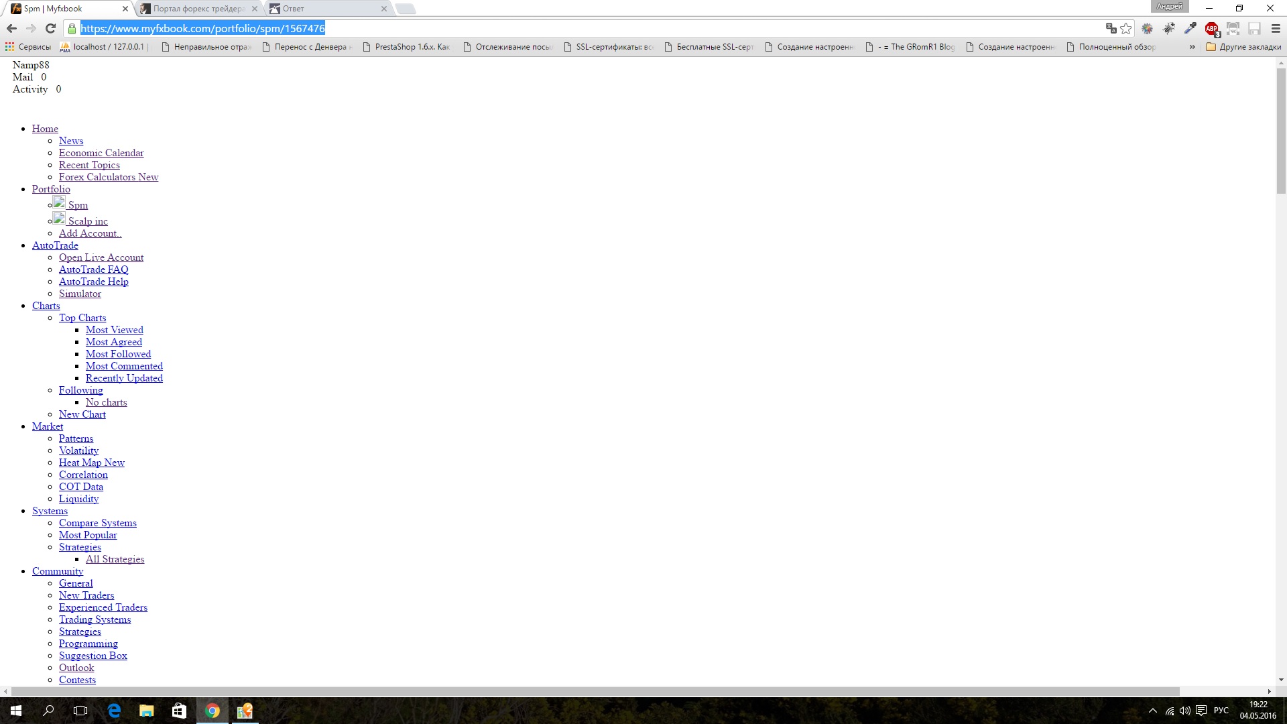The image size is (1287, 724).
Task: Open the Economic Calendar link
Action: pyautogui.click(x=101, y=153)
